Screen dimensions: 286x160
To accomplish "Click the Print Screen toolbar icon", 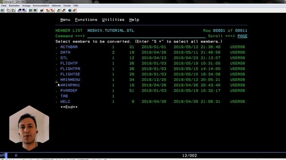I will pos(3,10).
